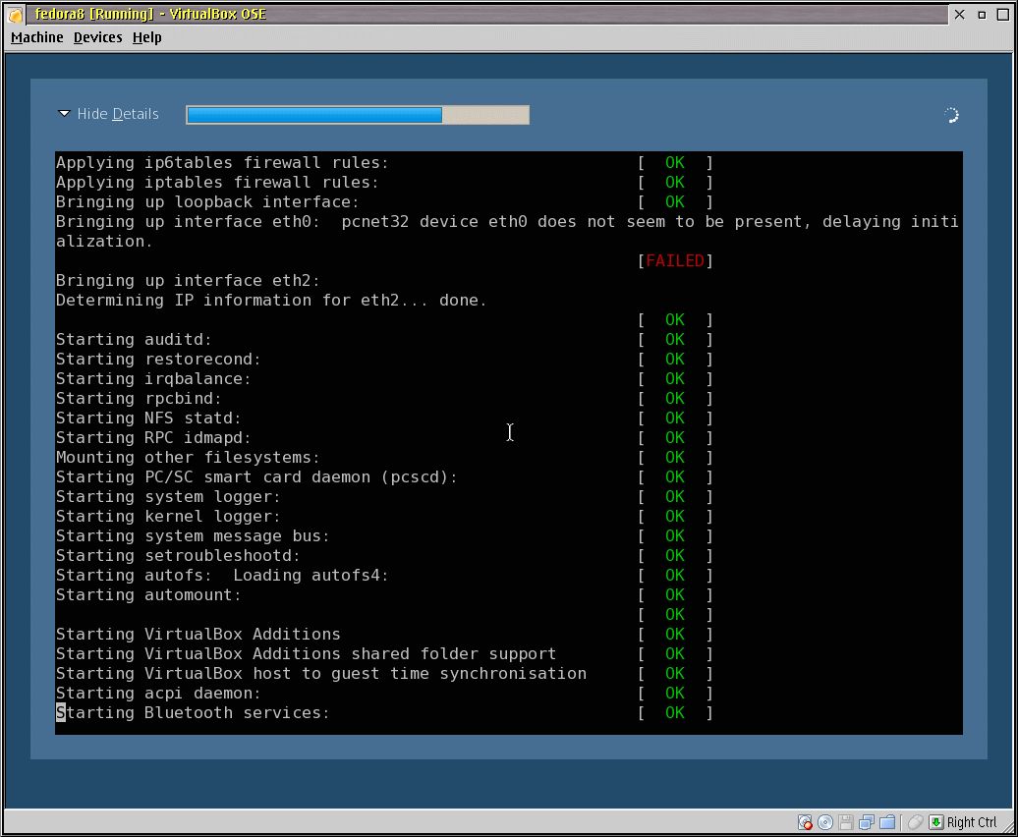Click 'Starting VirtualBox host to guest time synchronisation'

320,674
